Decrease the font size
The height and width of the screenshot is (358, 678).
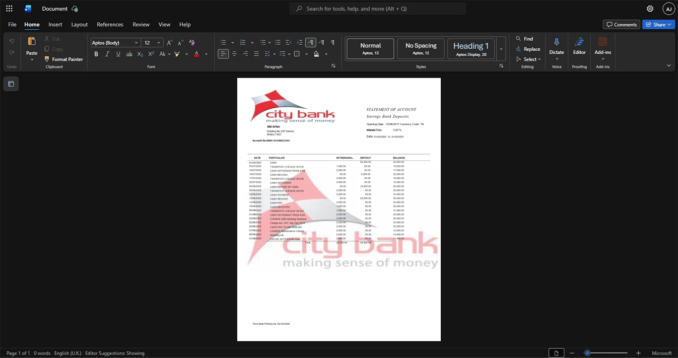(x=181, y=43)
